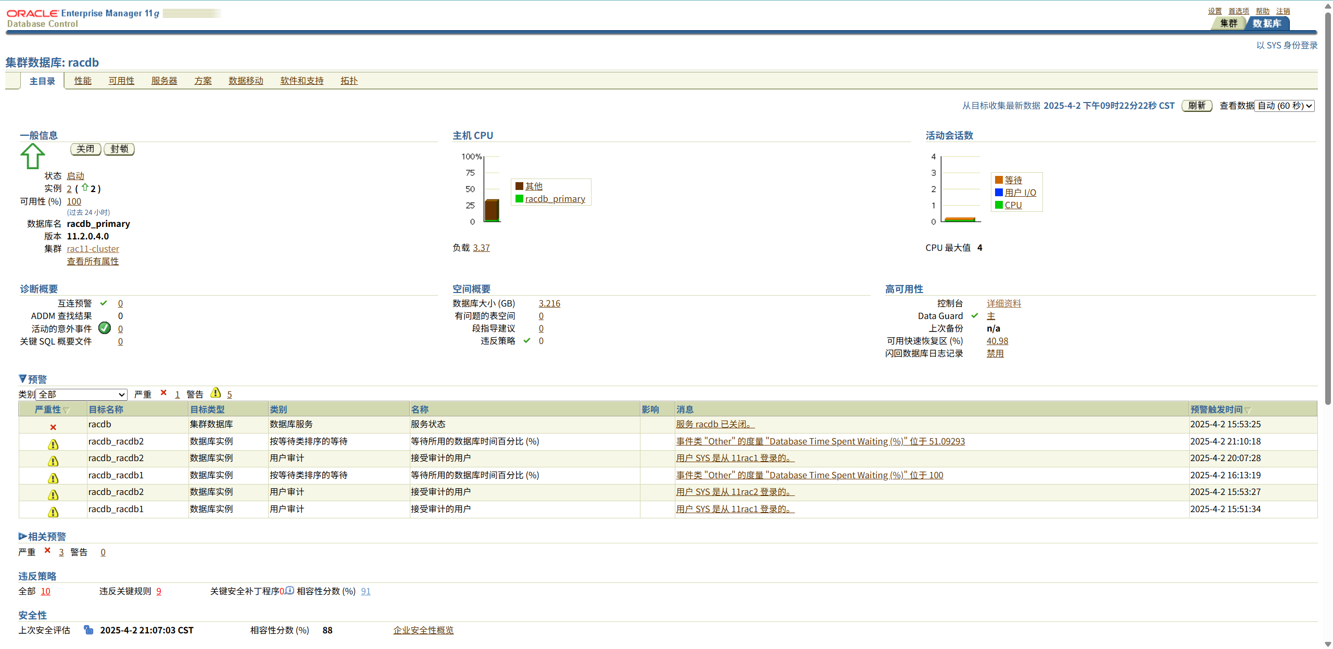Click the 关闭 shutdown button
Viewport: 1333px width, 649px height.
[85, 149]
